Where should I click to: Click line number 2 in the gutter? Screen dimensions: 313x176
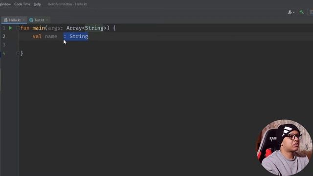[4, 36]
